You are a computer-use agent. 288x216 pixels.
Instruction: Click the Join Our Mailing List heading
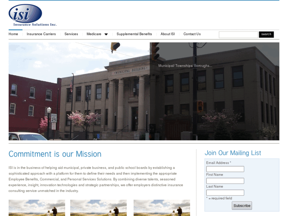[233, 153]
